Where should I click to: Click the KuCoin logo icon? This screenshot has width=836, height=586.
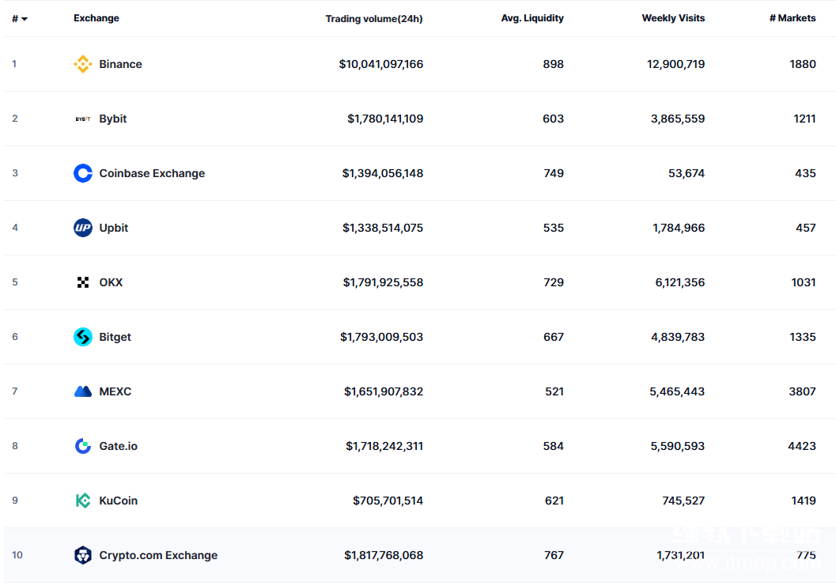point(83,501)
